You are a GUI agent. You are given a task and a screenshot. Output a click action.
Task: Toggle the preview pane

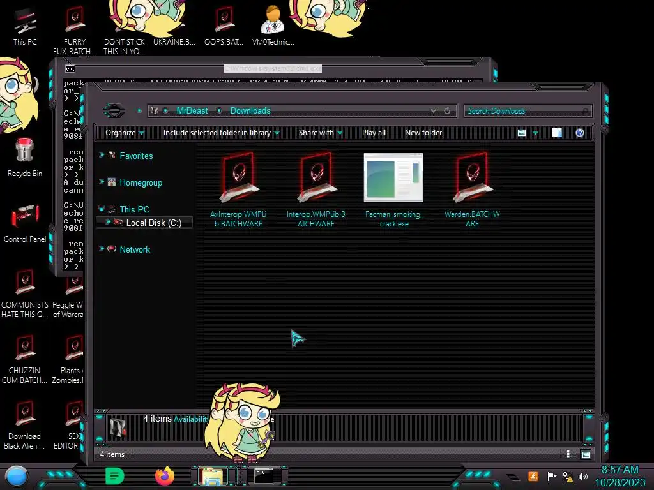coord(557,133)
